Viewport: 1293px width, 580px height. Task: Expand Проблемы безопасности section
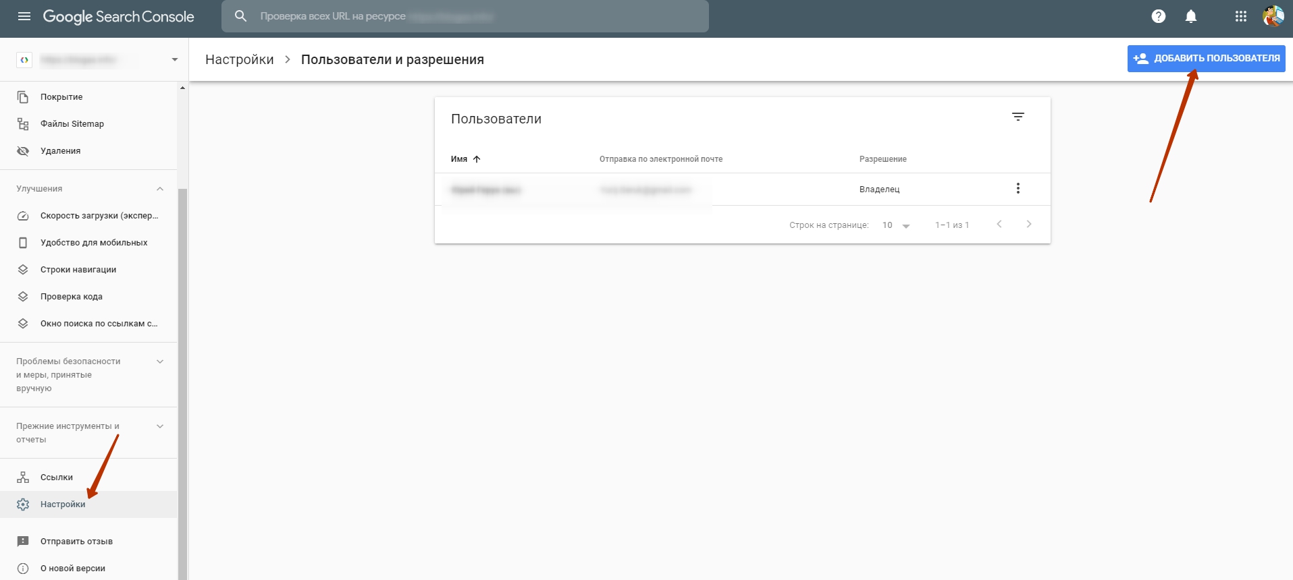click(x=160, y=361)
